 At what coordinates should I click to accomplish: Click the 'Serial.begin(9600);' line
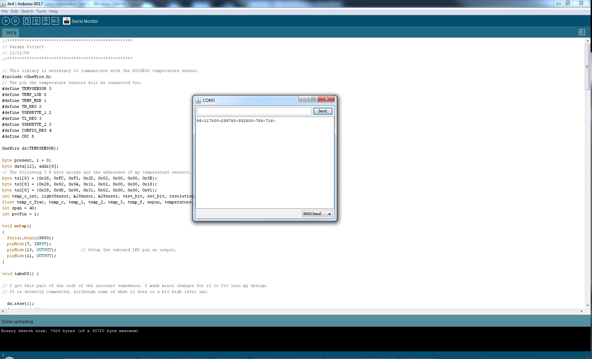30,238
